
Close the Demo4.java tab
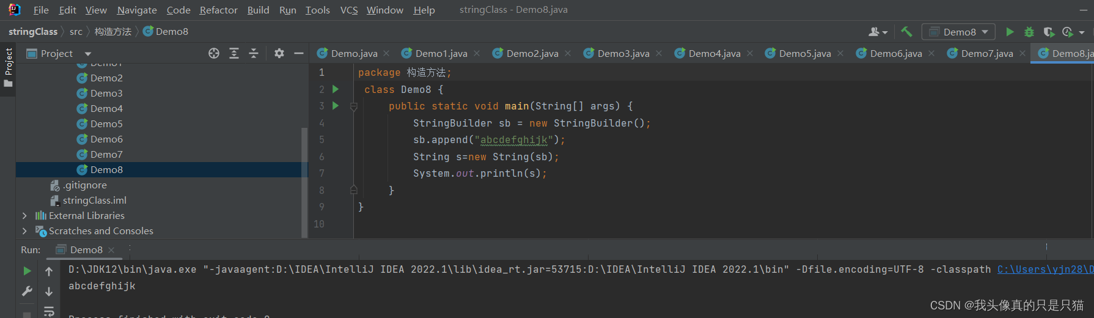tap(750, 54)
